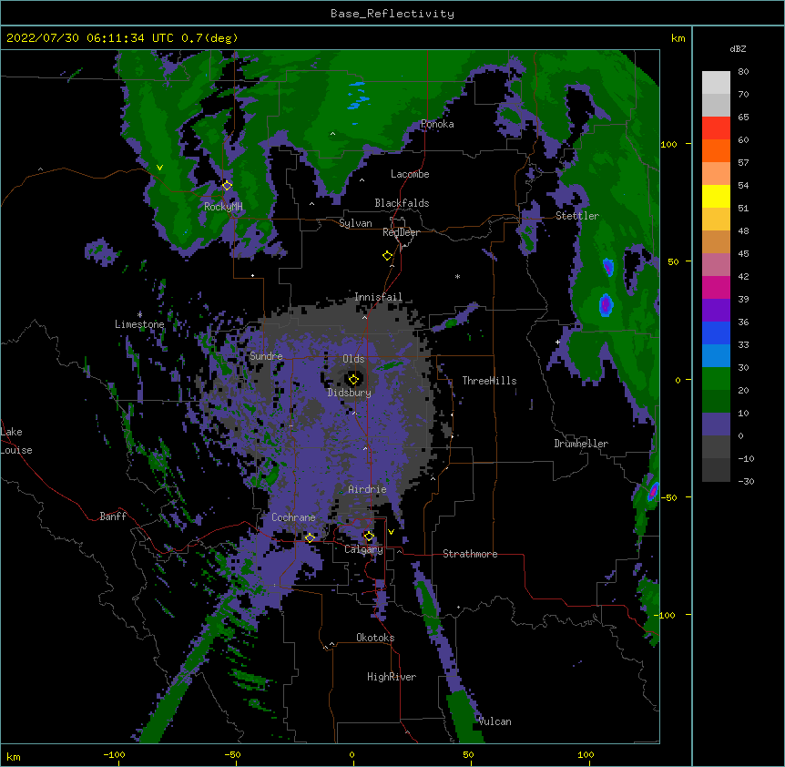Image resolution: width=785 pixels, height=767 pixels.
Task: Click the HighRiver label
Action: pyautogui.click(x=392, y=677)
